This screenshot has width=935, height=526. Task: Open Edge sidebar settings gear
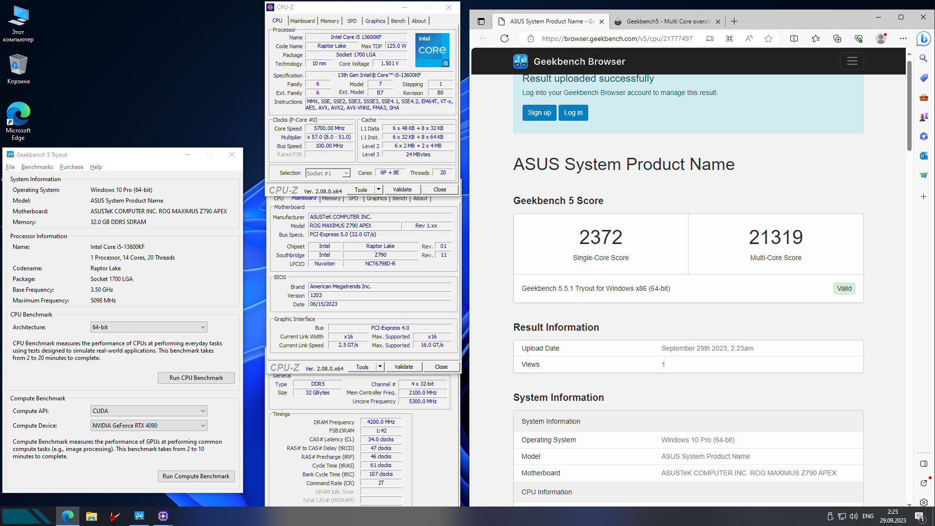click(x=923, y=502)
